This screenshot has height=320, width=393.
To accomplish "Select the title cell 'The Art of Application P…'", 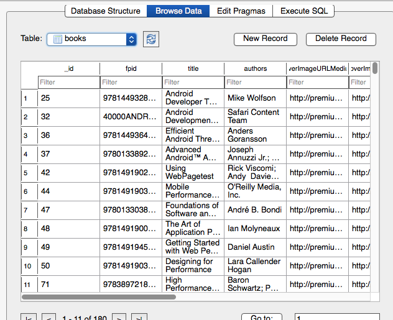I will (193, 229).
